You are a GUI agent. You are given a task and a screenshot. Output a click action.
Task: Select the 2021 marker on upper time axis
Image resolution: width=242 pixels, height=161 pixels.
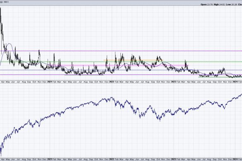[49, 82]
